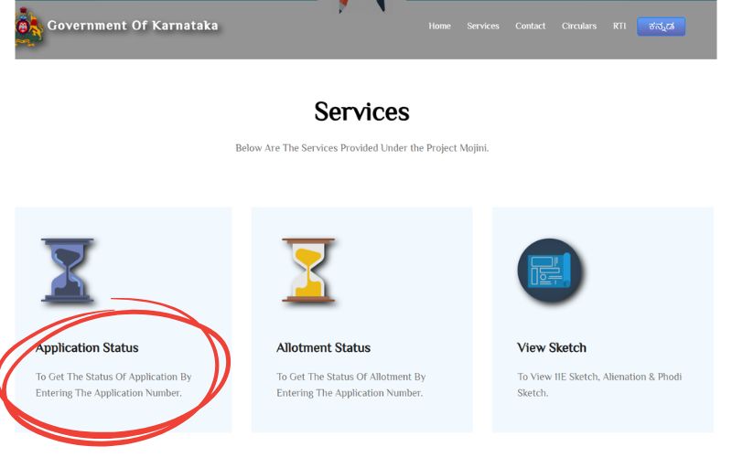This screenshot has width=732, height=457.
Task: Click the Government Of Karnataka title text
Action: (133, 26)
